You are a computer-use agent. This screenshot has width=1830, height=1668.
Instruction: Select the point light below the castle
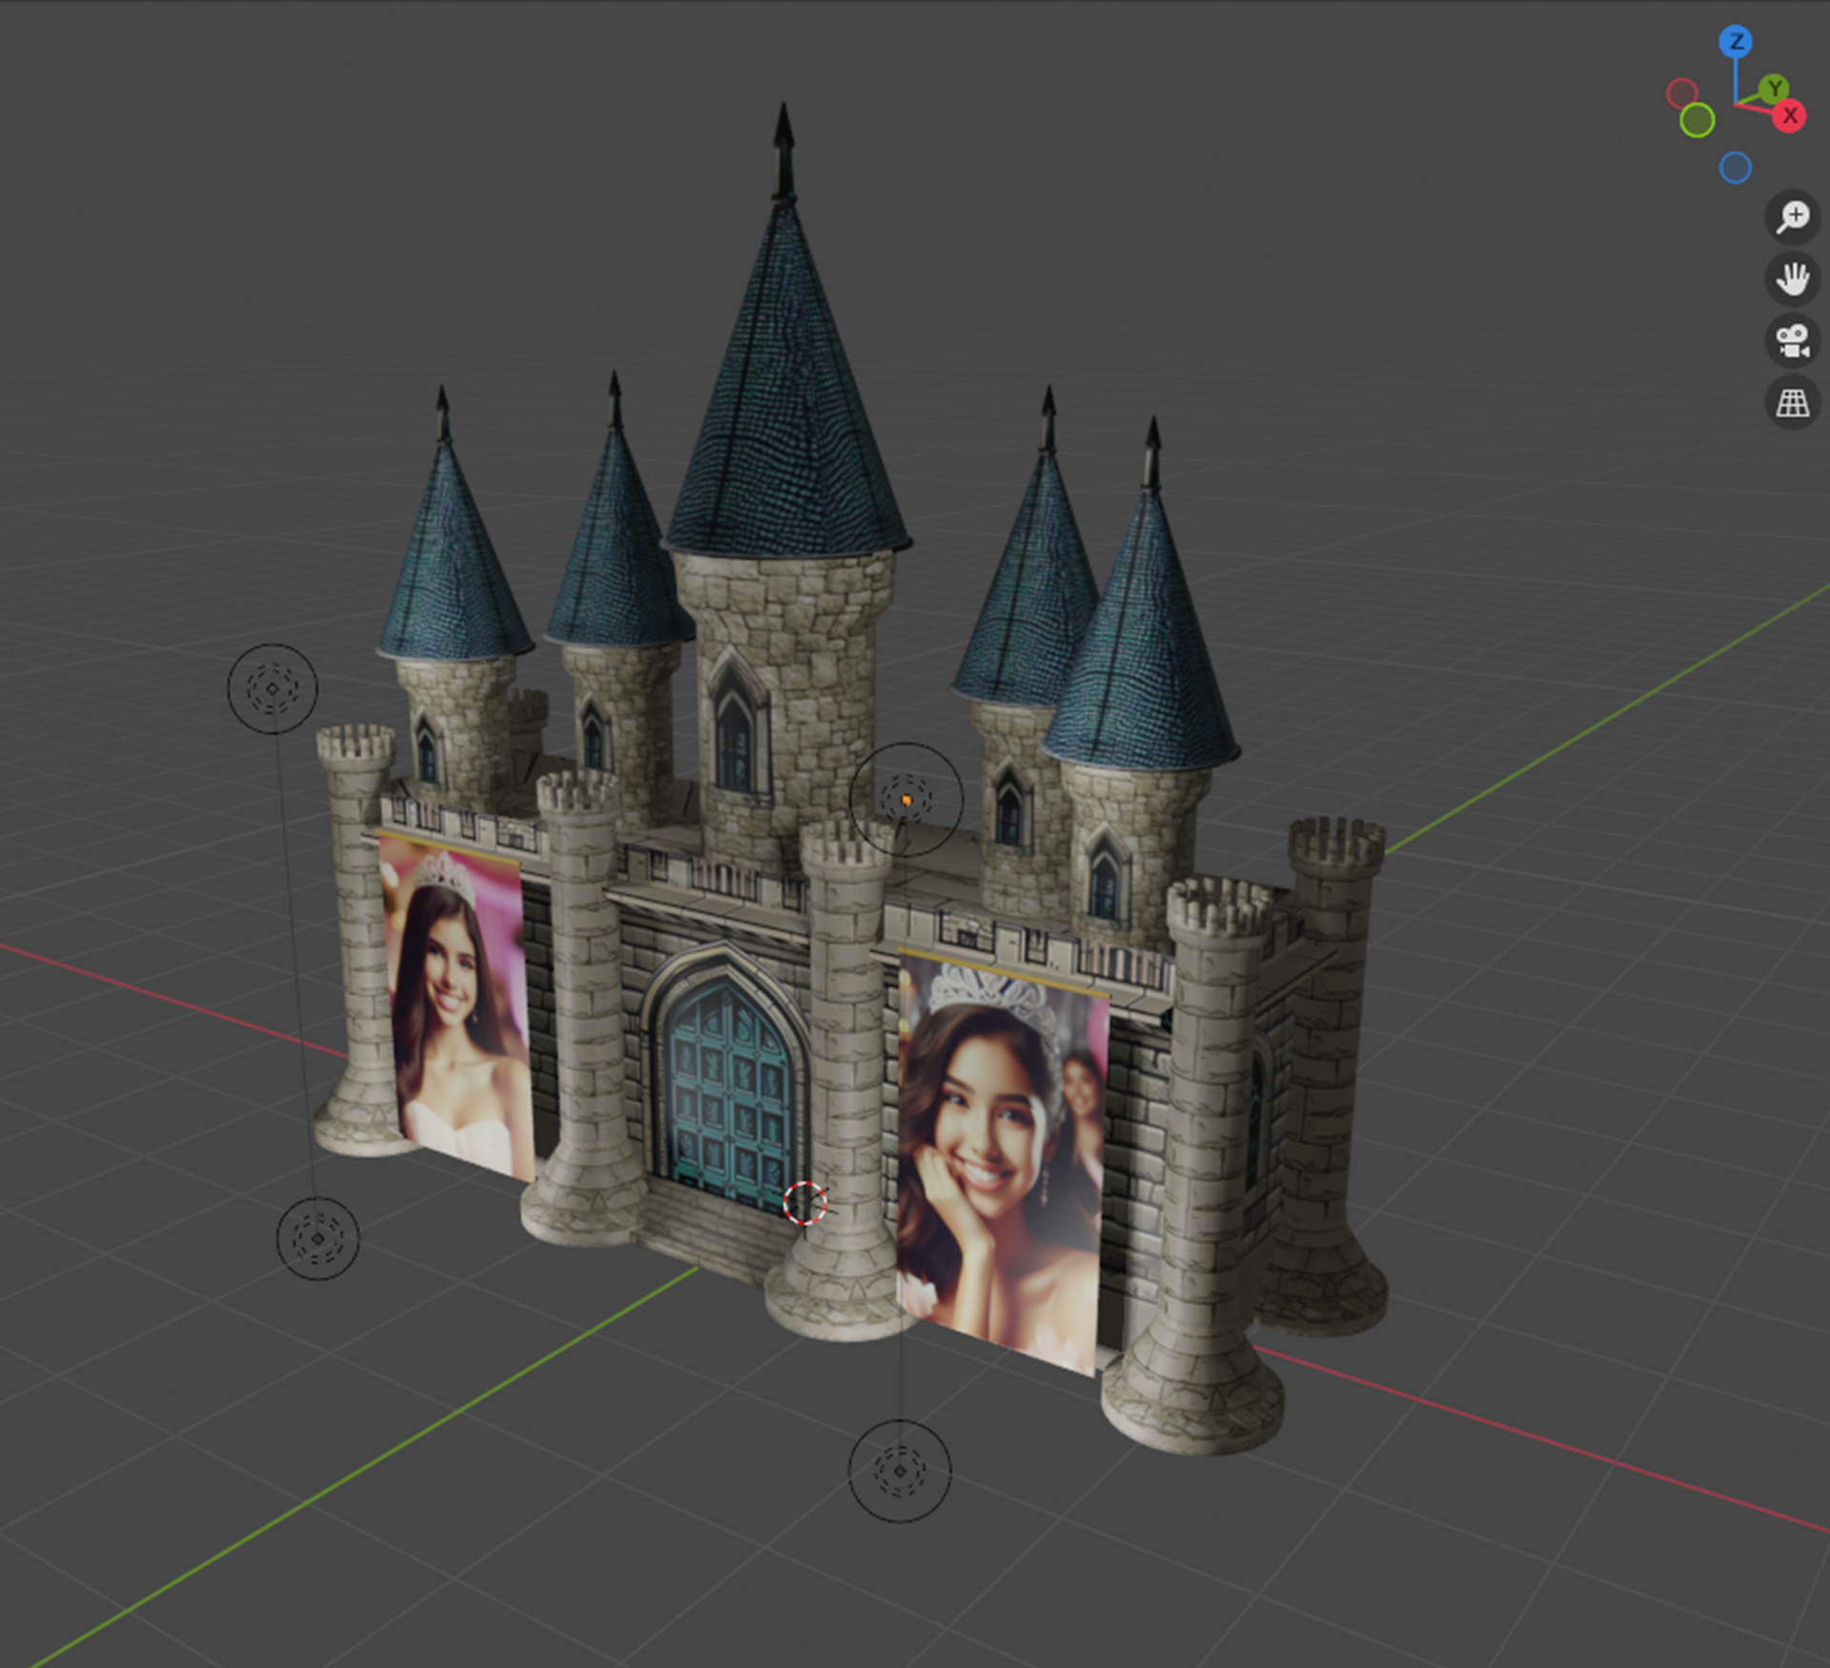pyautogui.click(x=899, y=1471)
